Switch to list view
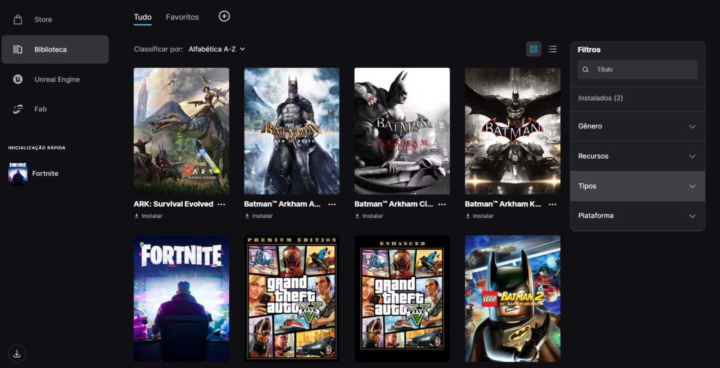The width and height of the screenshot is (720, 368). pyautogui.click(x=552, y=49)
